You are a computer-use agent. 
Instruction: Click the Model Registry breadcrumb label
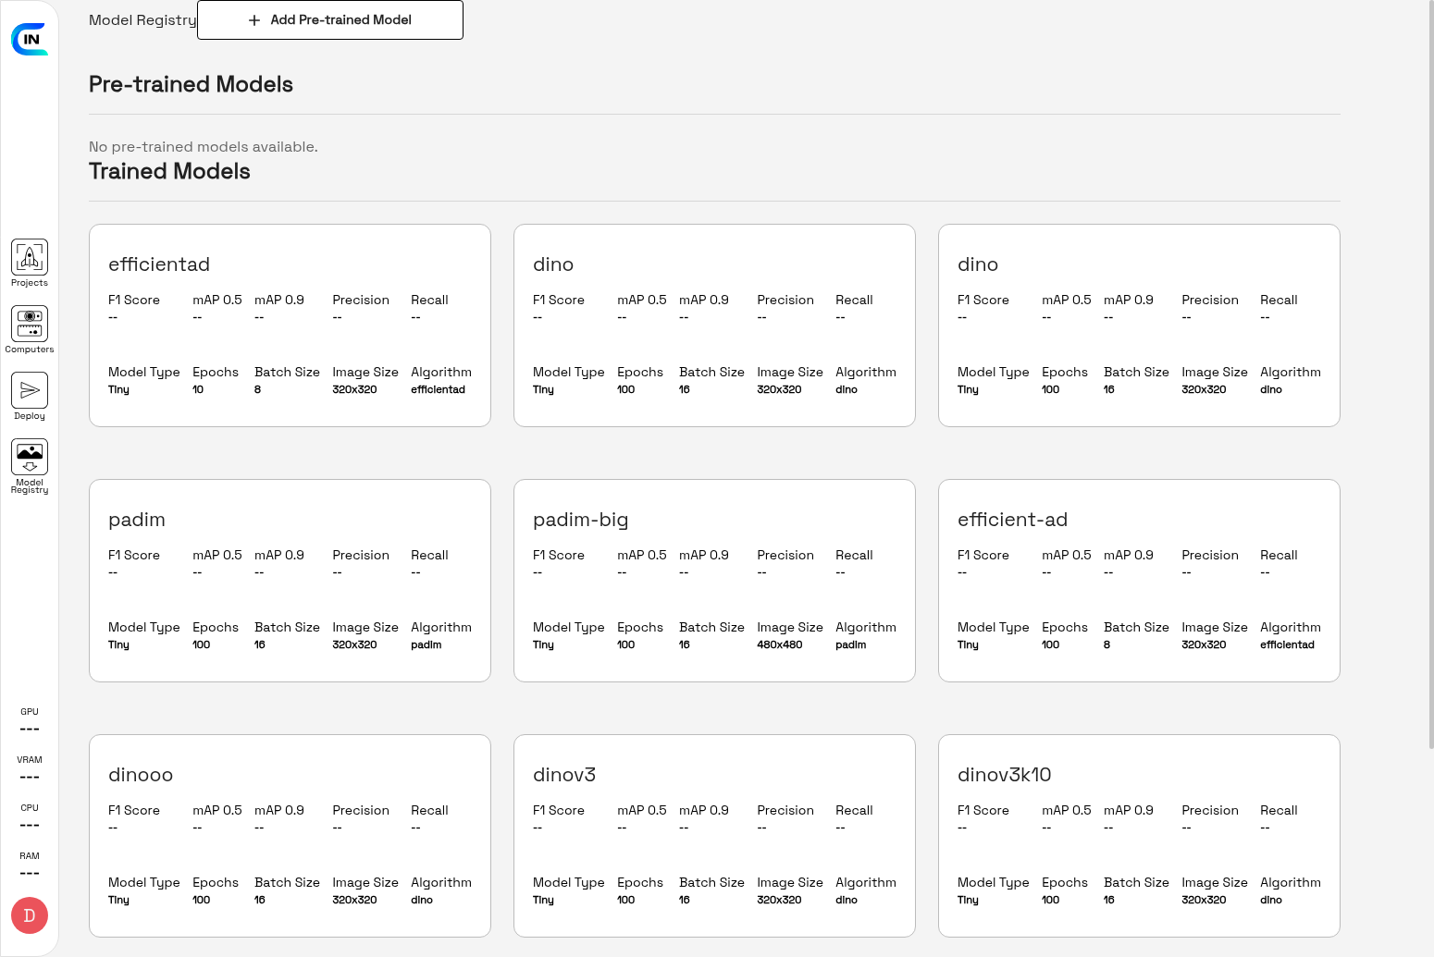point(142,19)
